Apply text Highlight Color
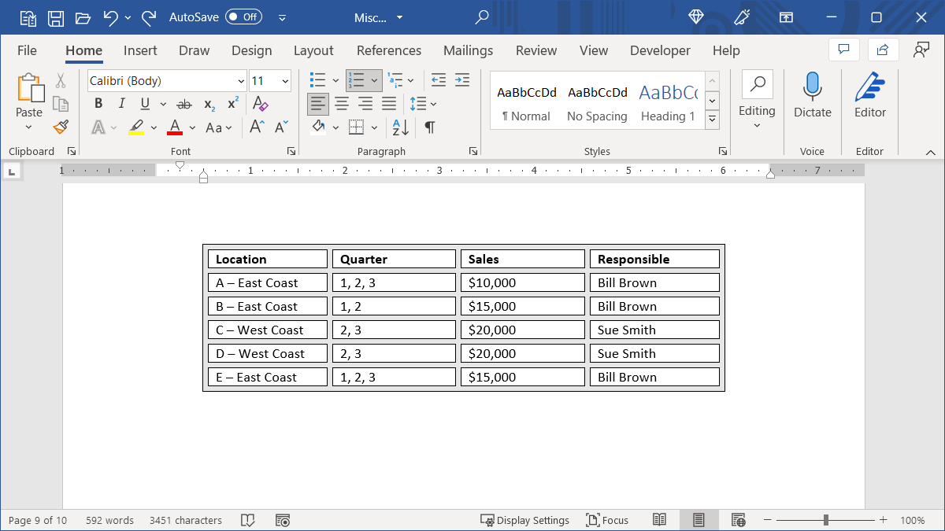 click(x=137, y=127)
